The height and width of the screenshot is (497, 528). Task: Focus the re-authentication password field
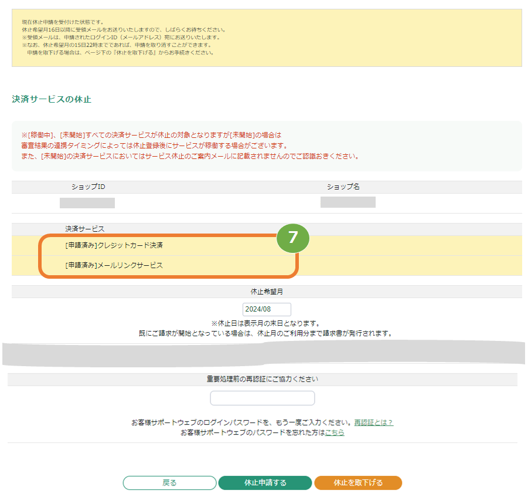coord(263,398)
